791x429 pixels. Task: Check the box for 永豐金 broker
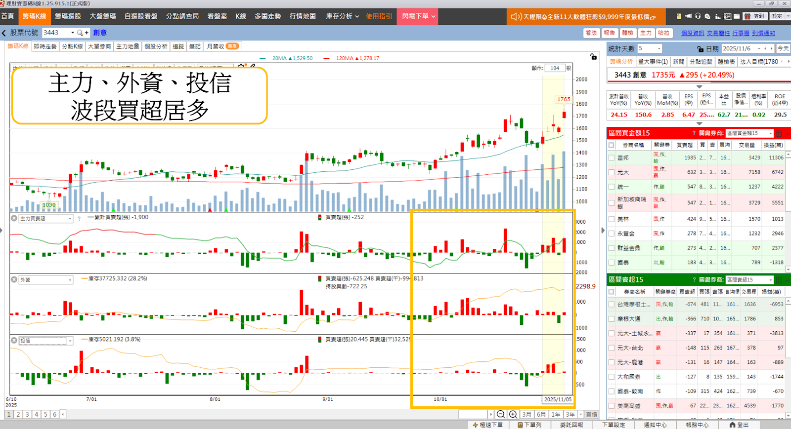(612, 234)
